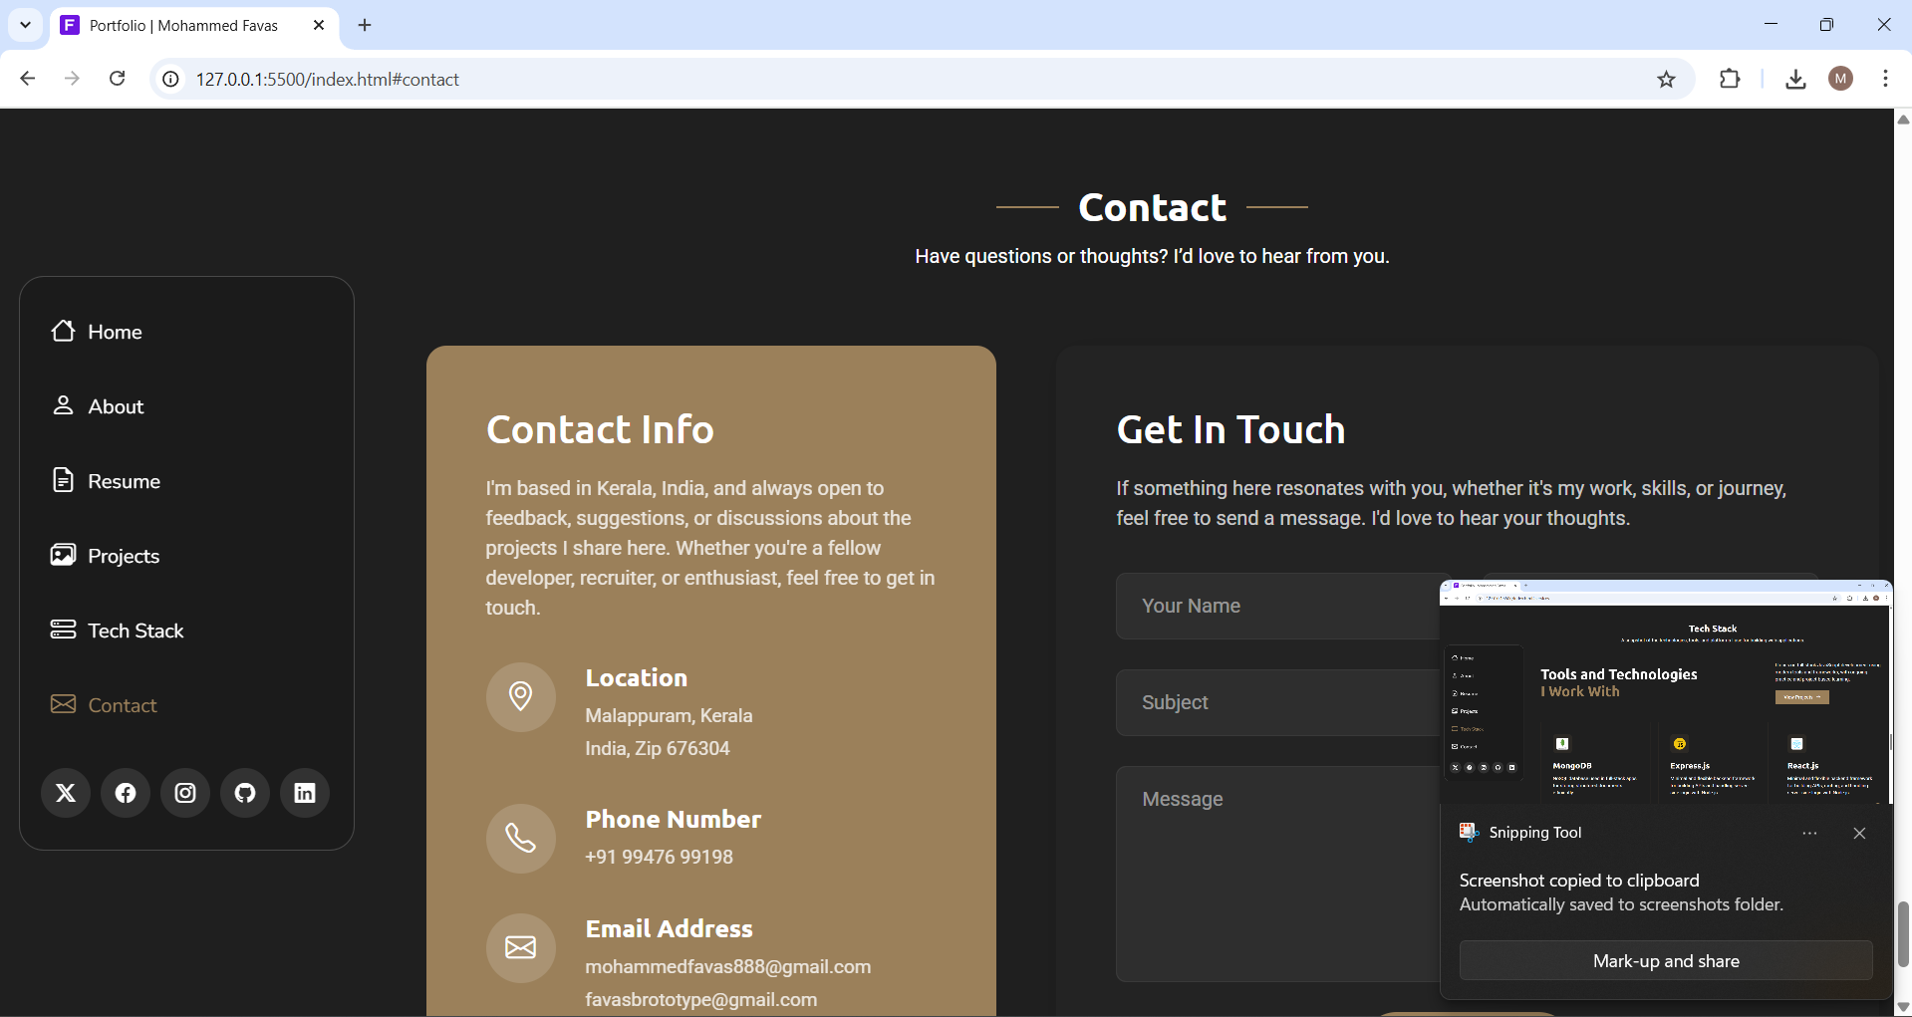Go to the Home section in sidebar
This screenshot has width=1912, height=1017.
[x=97, y=332]
